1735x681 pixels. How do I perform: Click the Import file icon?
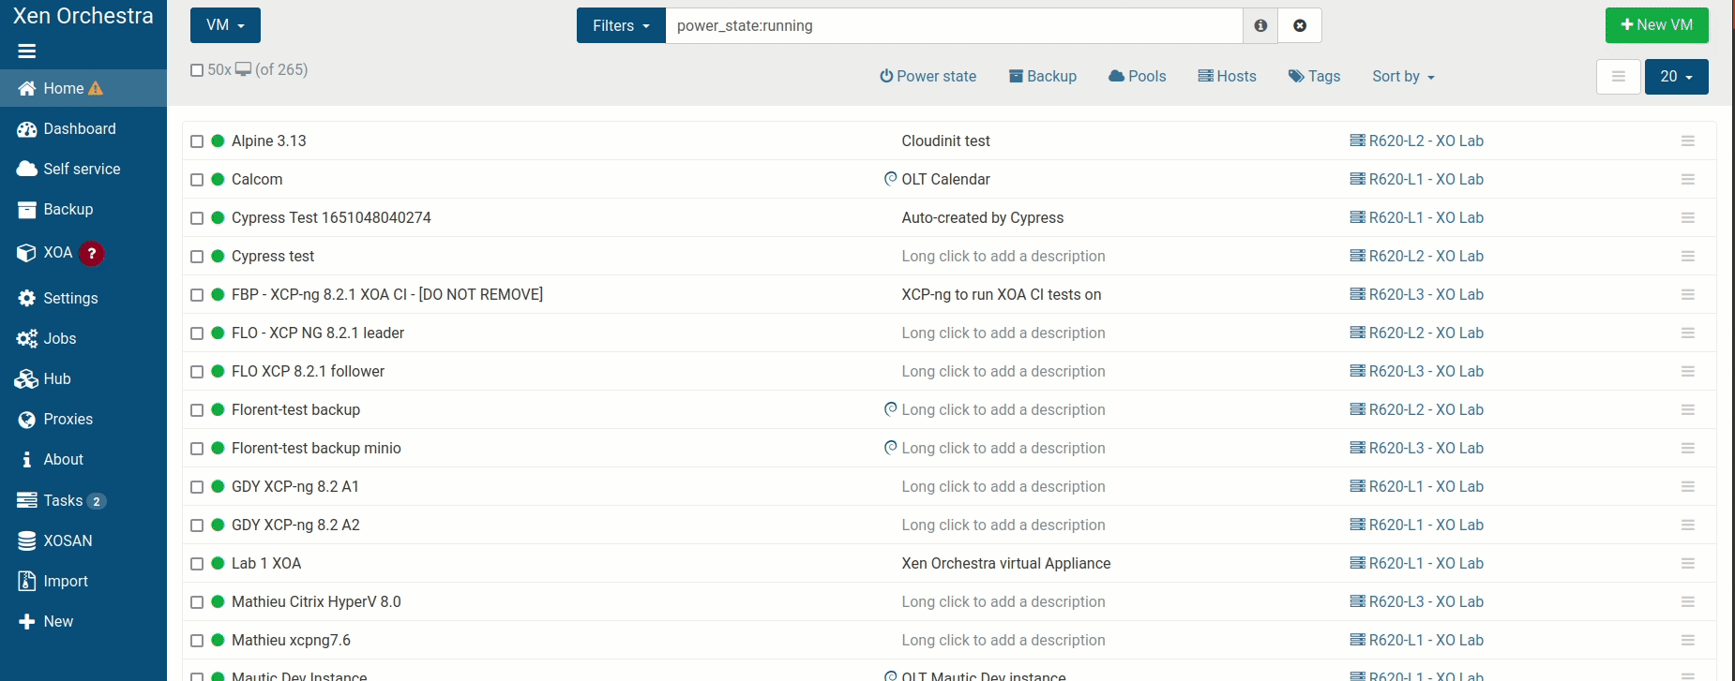[x=26, y=581]
